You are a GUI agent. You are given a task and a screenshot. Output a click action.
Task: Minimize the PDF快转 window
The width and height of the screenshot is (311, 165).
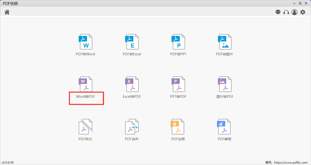click(294, 3)
